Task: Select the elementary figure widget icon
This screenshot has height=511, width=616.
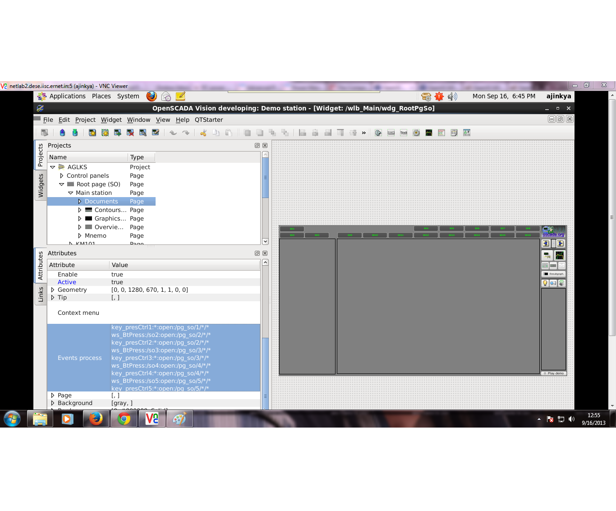Action: (378, 133)
